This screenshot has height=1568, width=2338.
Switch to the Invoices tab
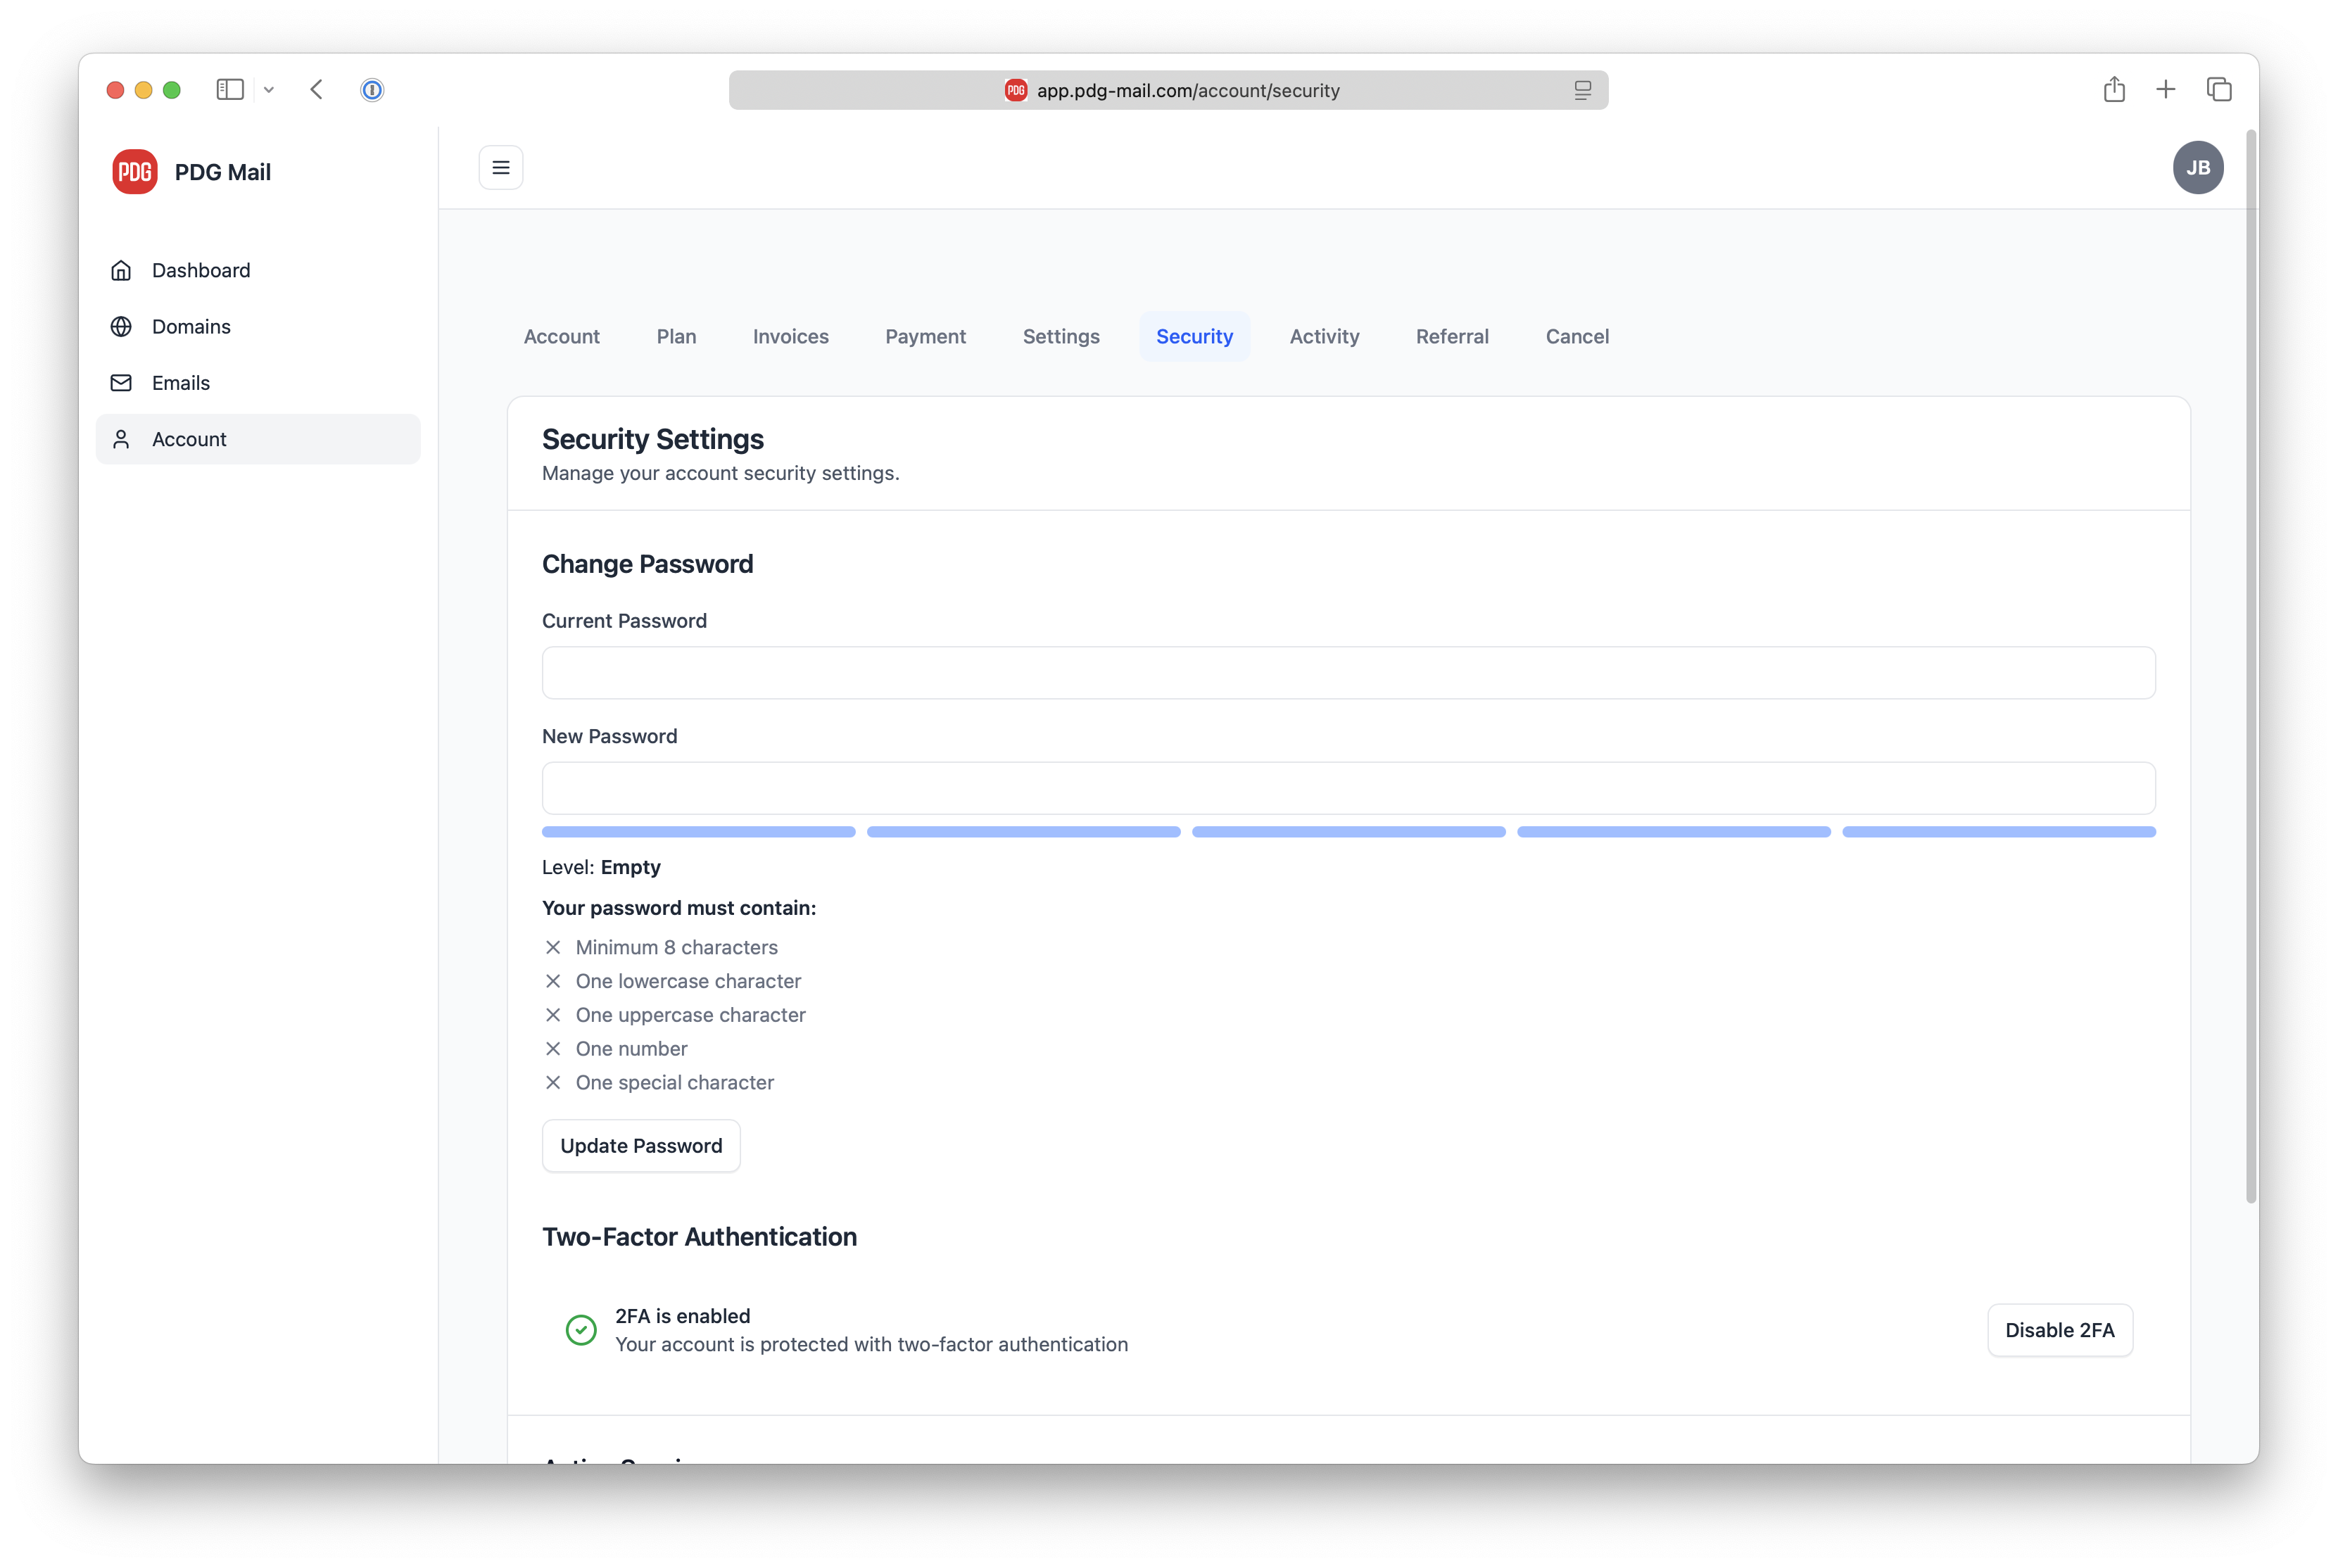tap(790, 336)
